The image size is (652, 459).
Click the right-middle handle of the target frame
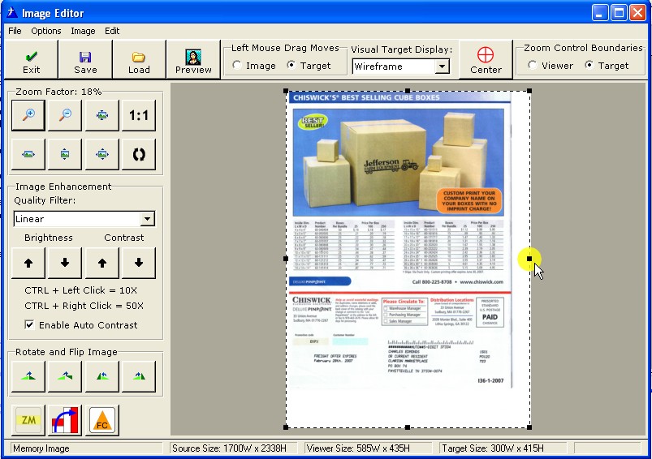(x=529, y=259)
